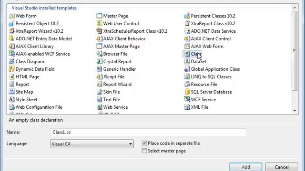Select the Report template label
The image size is (305, 171).
coord(22,85)
